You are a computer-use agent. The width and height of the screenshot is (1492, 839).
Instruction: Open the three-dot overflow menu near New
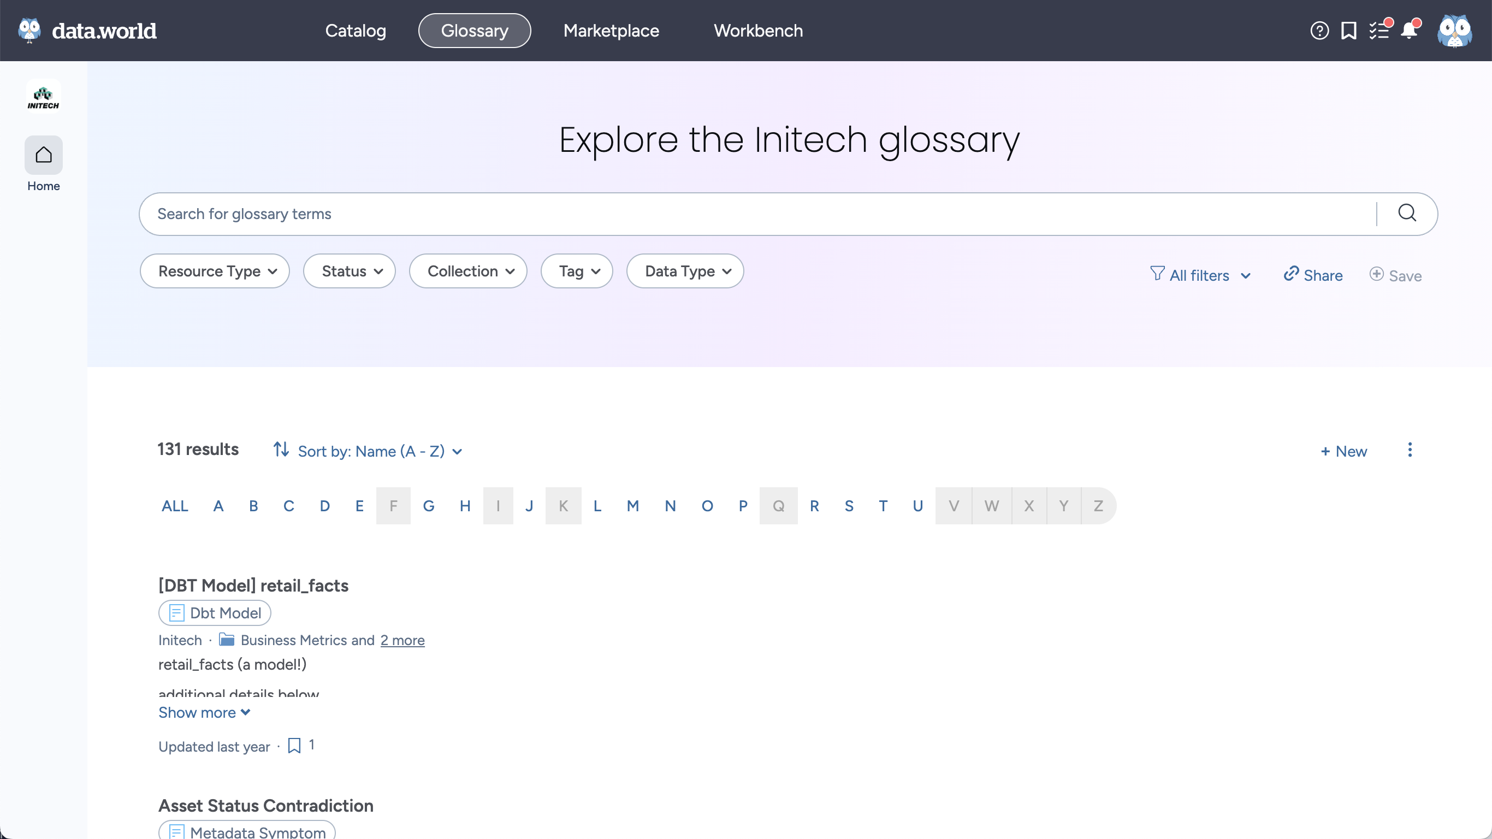(x=1410, y=450)
